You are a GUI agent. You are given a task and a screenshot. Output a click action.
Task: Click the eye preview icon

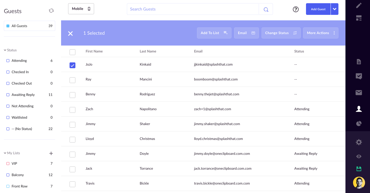click(359, 157)
